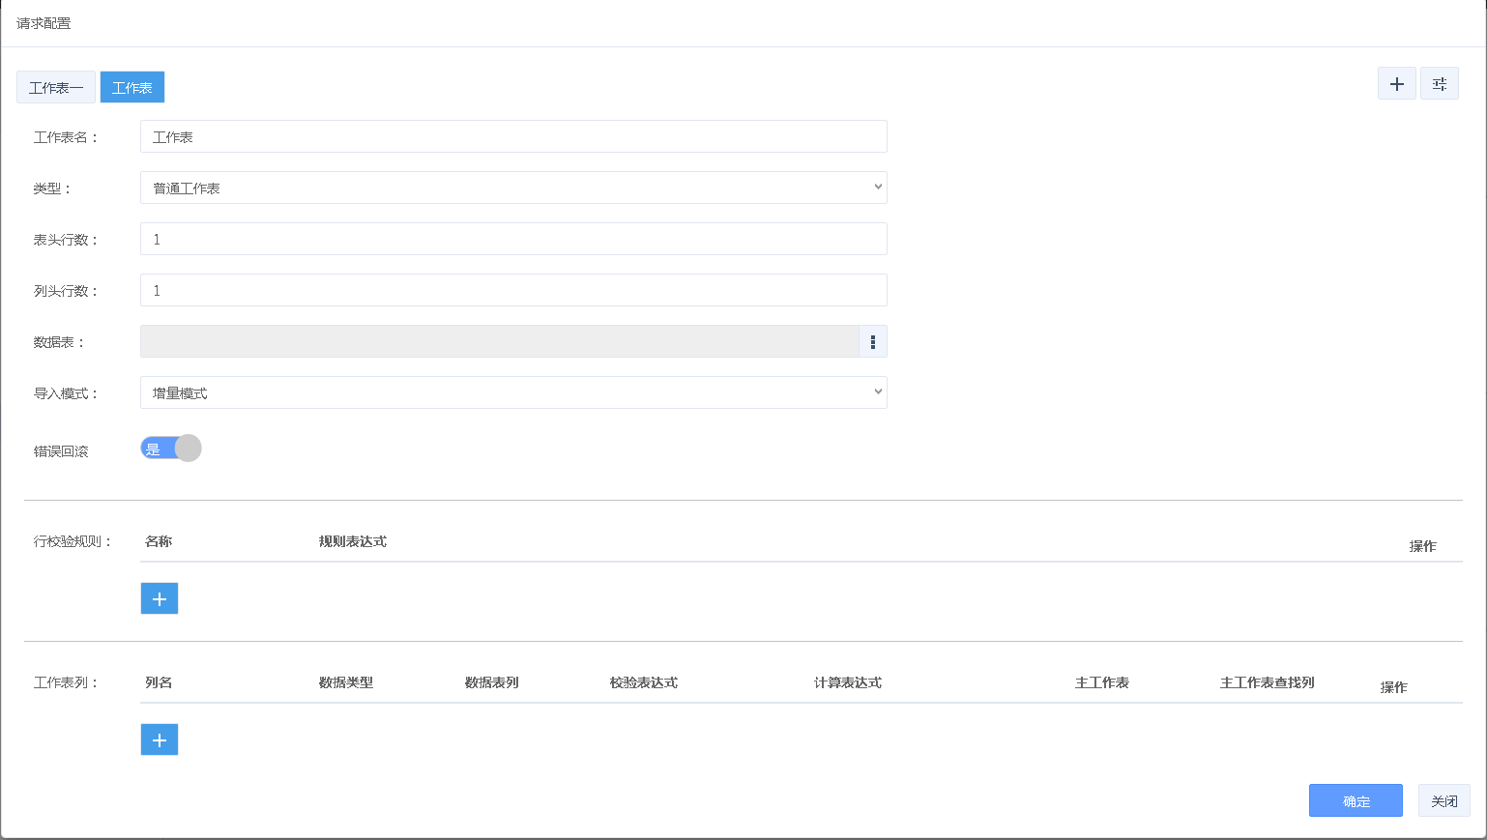Click into the 表头行数 input field
The image size is (1487, 840).
pos(513,240)
